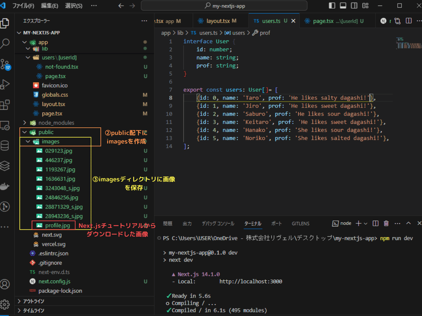The image size is (422, 316).
Task: Open the GitLens icon in activity bar
Action: pos(5,206)
